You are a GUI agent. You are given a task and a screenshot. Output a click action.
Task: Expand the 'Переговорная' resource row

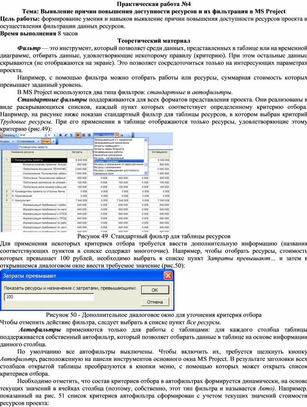click(x=13, y=196)
